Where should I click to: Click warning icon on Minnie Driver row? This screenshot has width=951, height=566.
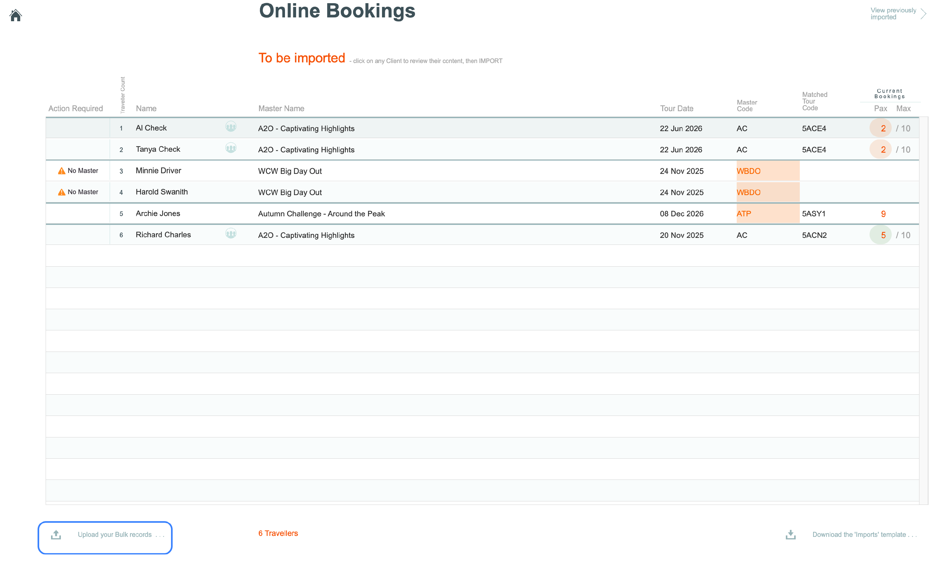tap(61, 171)
